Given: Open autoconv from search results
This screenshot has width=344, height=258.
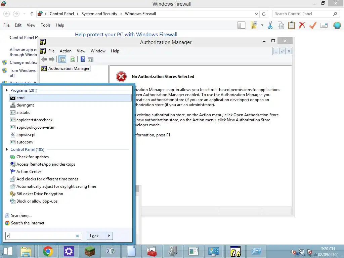Looking at the screenshot, I should click(x=71, y=142).
